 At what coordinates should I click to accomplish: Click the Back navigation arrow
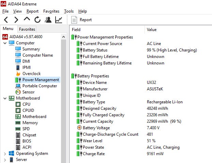6,20
